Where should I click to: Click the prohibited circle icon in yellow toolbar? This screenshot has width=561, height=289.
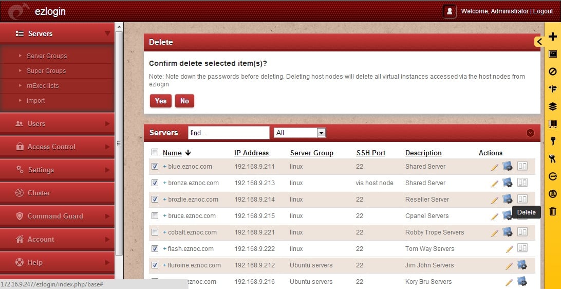pos(552,71)
